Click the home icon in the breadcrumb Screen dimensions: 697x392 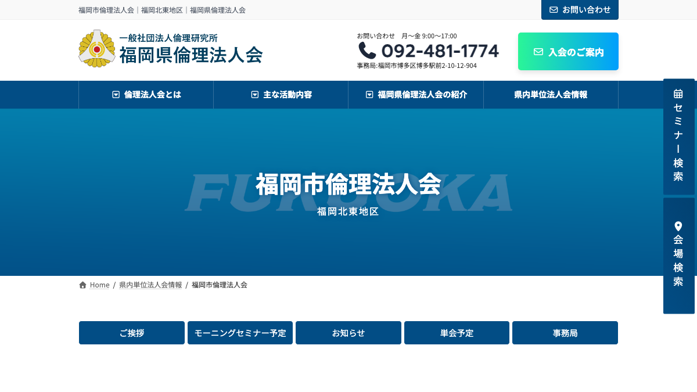pos(83,285)
